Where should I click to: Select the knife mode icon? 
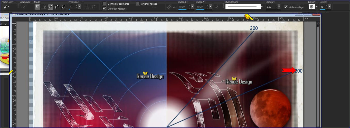pos(45,7)
